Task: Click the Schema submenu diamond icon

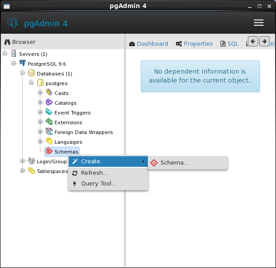Action: click(154, 163)
